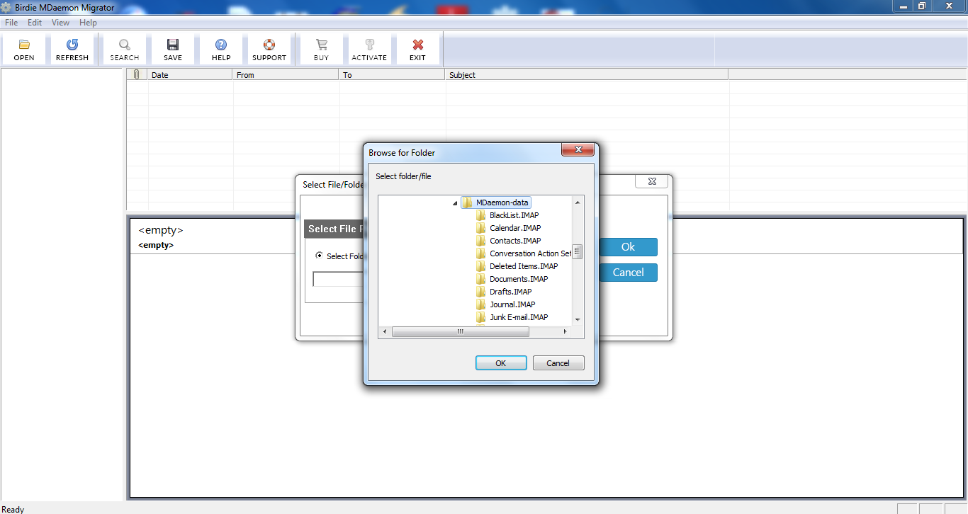This screenshot has height=514, width=968.
Task: Select the MDaemon-data folder name
Action: click(x=502, y=202)
